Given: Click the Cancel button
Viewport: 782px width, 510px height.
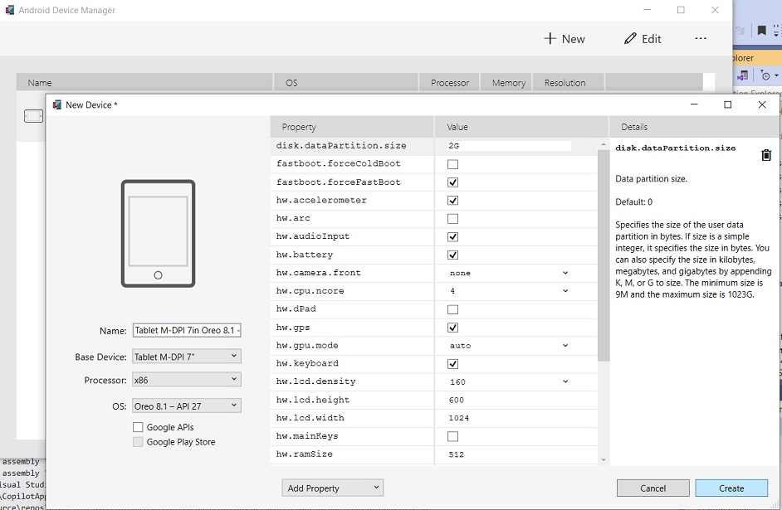Looking at the screenshot, I should (652, 488).
